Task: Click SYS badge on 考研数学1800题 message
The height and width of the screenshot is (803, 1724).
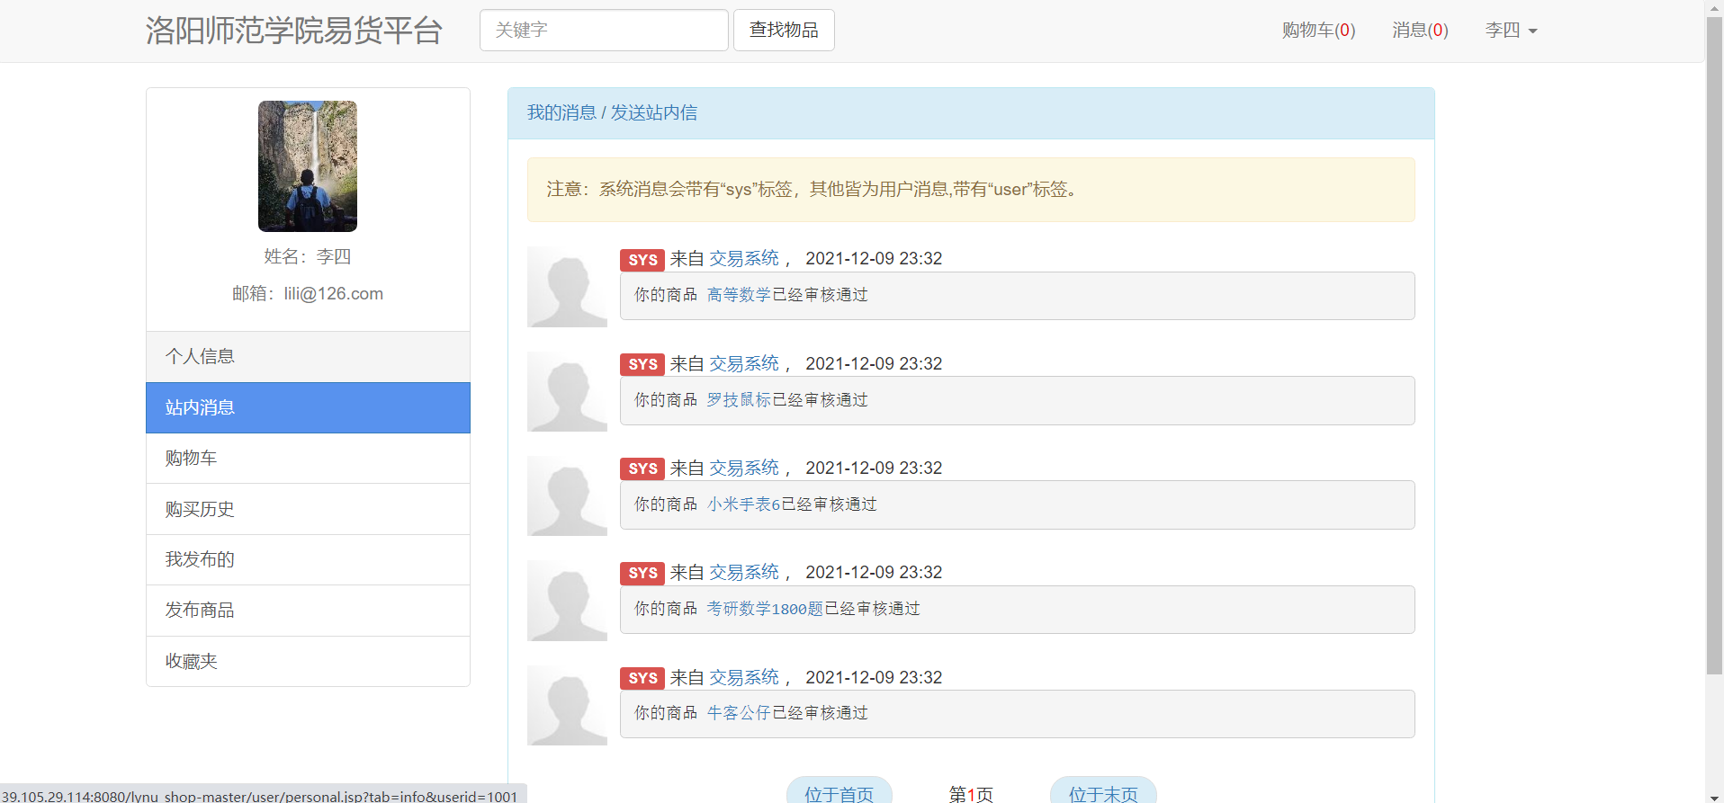Action: 642,573
